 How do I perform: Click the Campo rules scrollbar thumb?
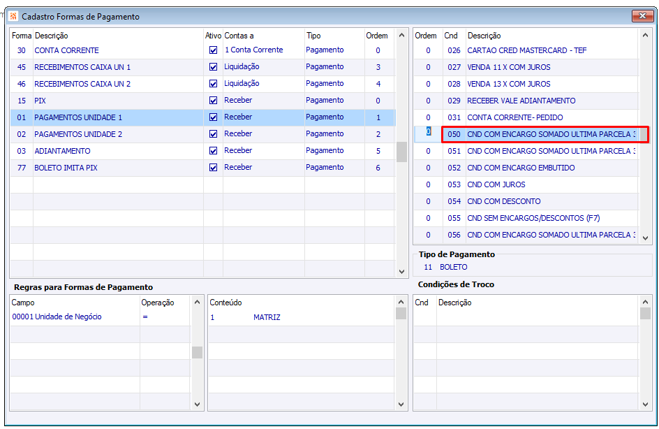pyautogui.click(x=197, y=352)
